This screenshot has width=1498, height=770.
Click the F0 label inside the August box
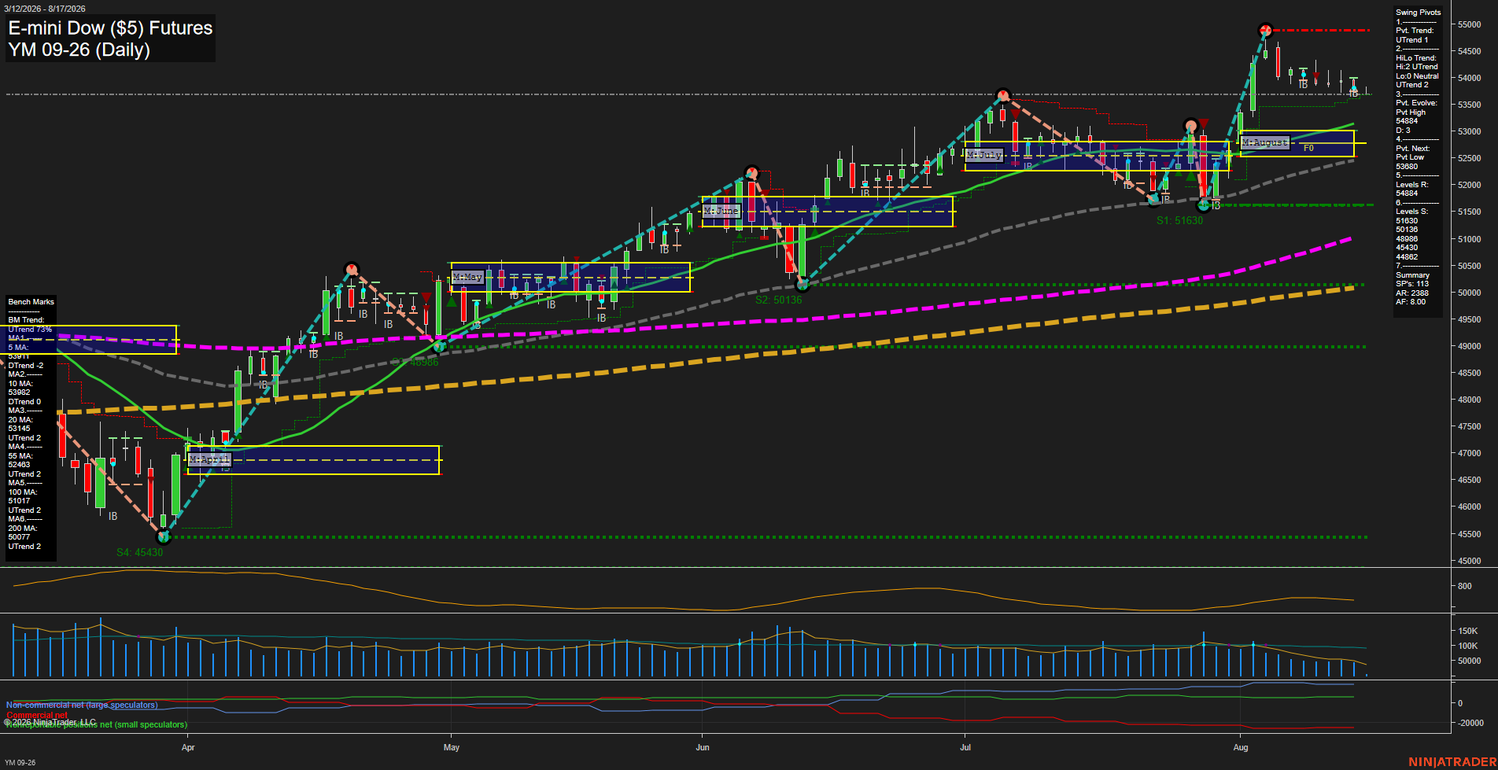[x=1308, y=148]
